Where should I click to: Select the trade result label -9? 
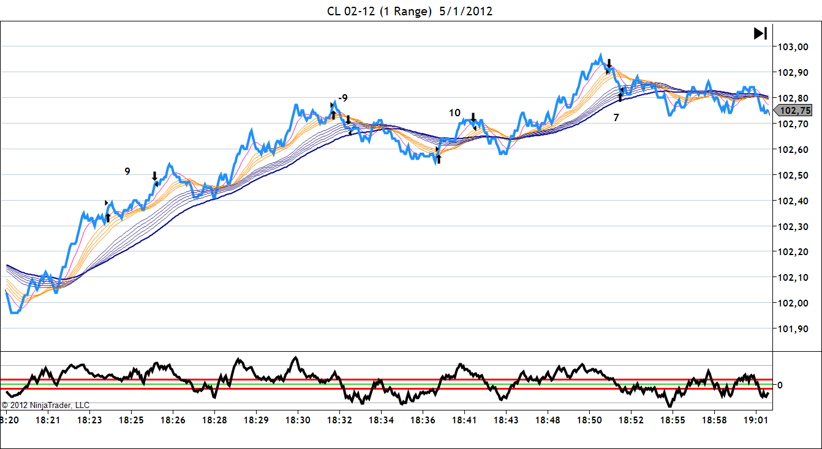(x=343, y=98)
